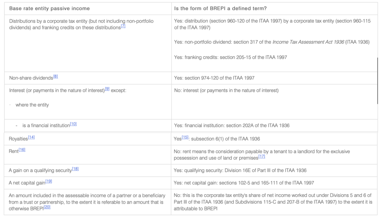Click the 'where the entity' bullet text
The width and height of the screenshot is (384, 216).
click(x=32, y=105)
